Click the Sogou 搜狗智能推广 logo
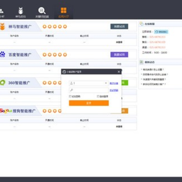Image resolution: width=182 pixels, height=182 pixels. tap(6, 111)
